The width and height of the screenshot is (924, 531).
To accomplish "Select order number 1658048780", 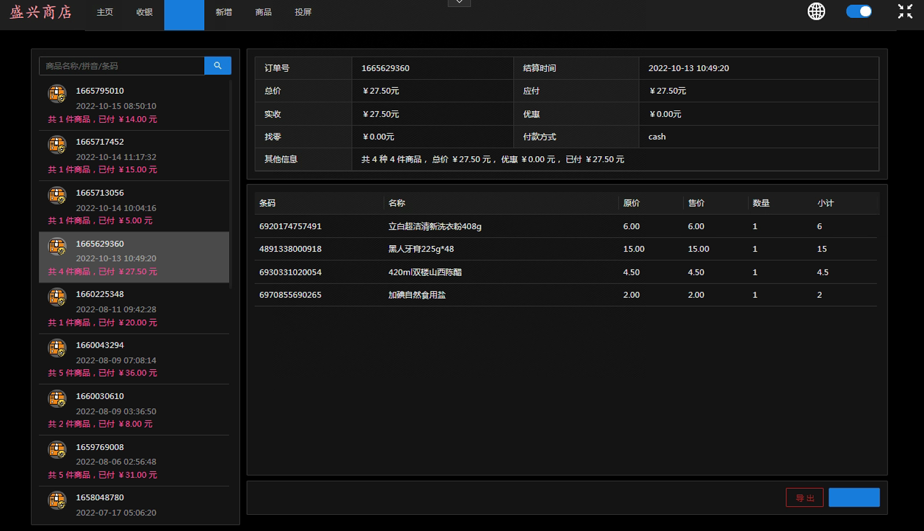I will [x=100, y=497].
